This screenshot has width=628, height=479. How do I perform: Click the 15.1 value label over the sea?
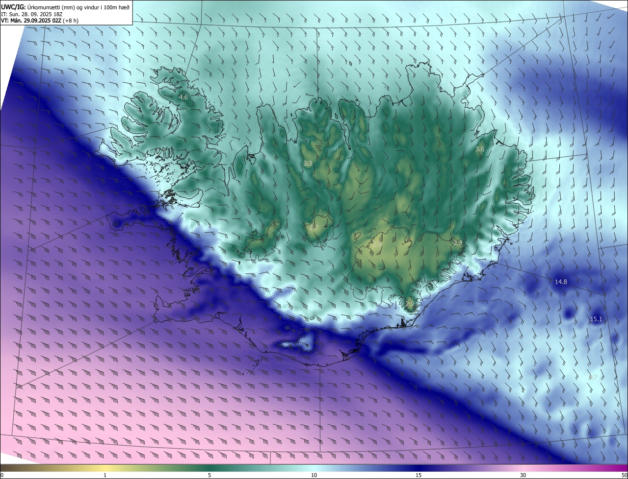[596, 319]
